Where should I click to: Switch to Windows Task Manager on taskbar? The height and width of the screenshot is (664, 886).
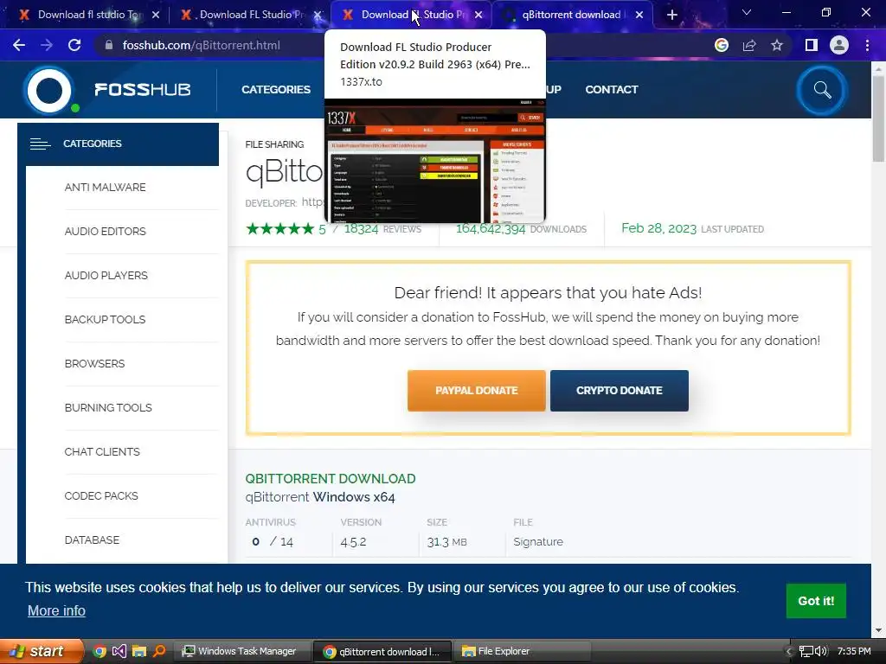click(x=241, y=651)
